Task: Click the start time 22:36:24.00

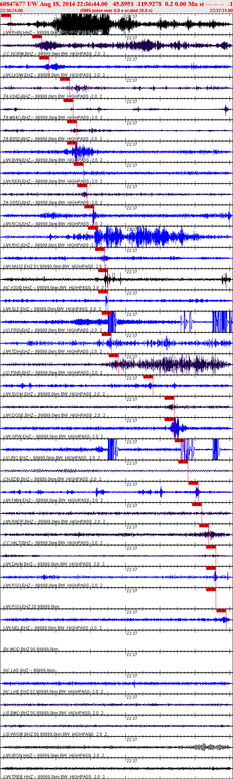Action: (11, 11)
